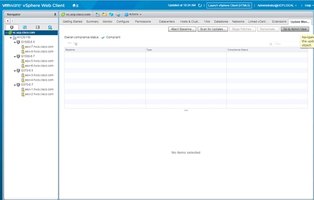Image resolution: width=314 pixels, height=200 pixels.
Task: Click the list view icon above Baseline table
Action: coord(76,44)
